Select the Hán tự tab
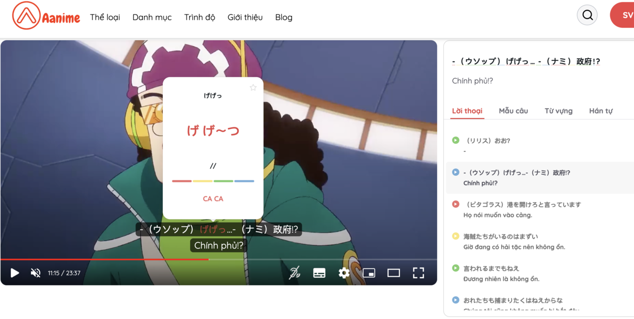634x319 pixels. click(x=600, y=111)
